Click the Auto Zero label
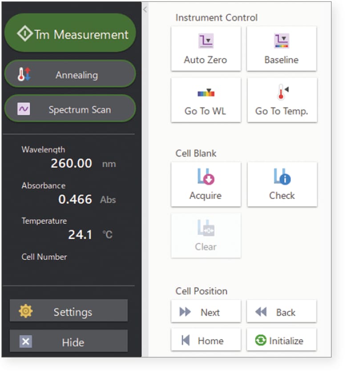Viewport: 347px width, 374px height. click(x=206, y=60)
